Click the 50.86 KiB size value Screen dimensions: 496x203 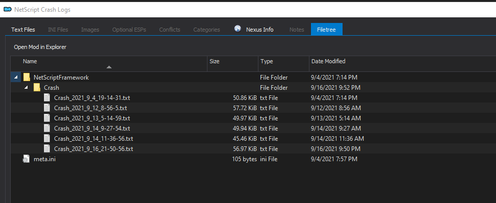pos(245,97)
